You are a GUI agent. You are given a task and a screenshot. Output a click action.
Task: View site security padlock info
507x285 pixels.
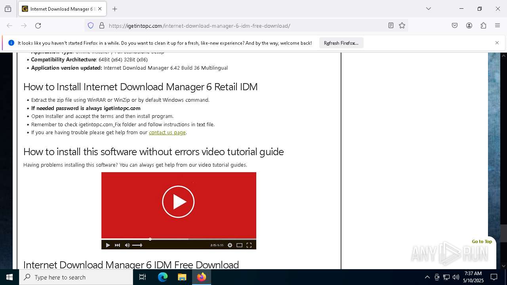pos(102,26)
